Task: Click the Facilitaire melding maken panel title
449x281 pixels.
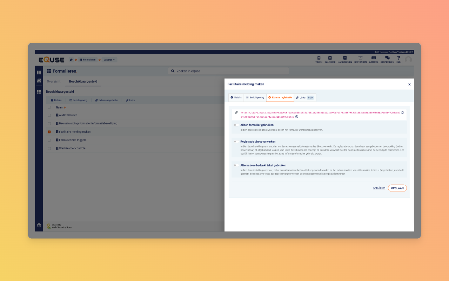Action: 246,84
